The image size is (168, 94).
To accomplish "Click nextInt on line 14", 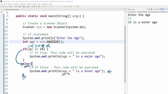I will point(52,42).
